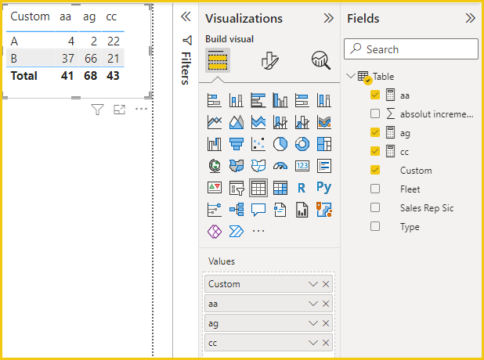The width and height of the screenshot is (484, 360).
Task: Choose the Area chart visual
Action: click(x=237, y=122)
